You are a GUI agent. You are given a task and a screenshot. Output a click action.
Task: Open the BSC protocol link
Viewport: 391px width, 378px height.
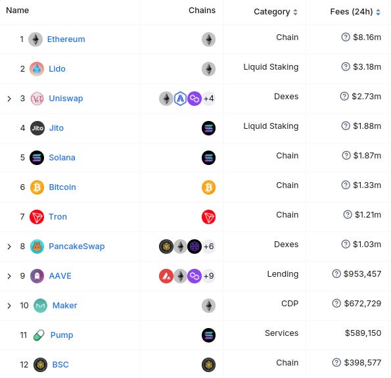coord(60,365)
